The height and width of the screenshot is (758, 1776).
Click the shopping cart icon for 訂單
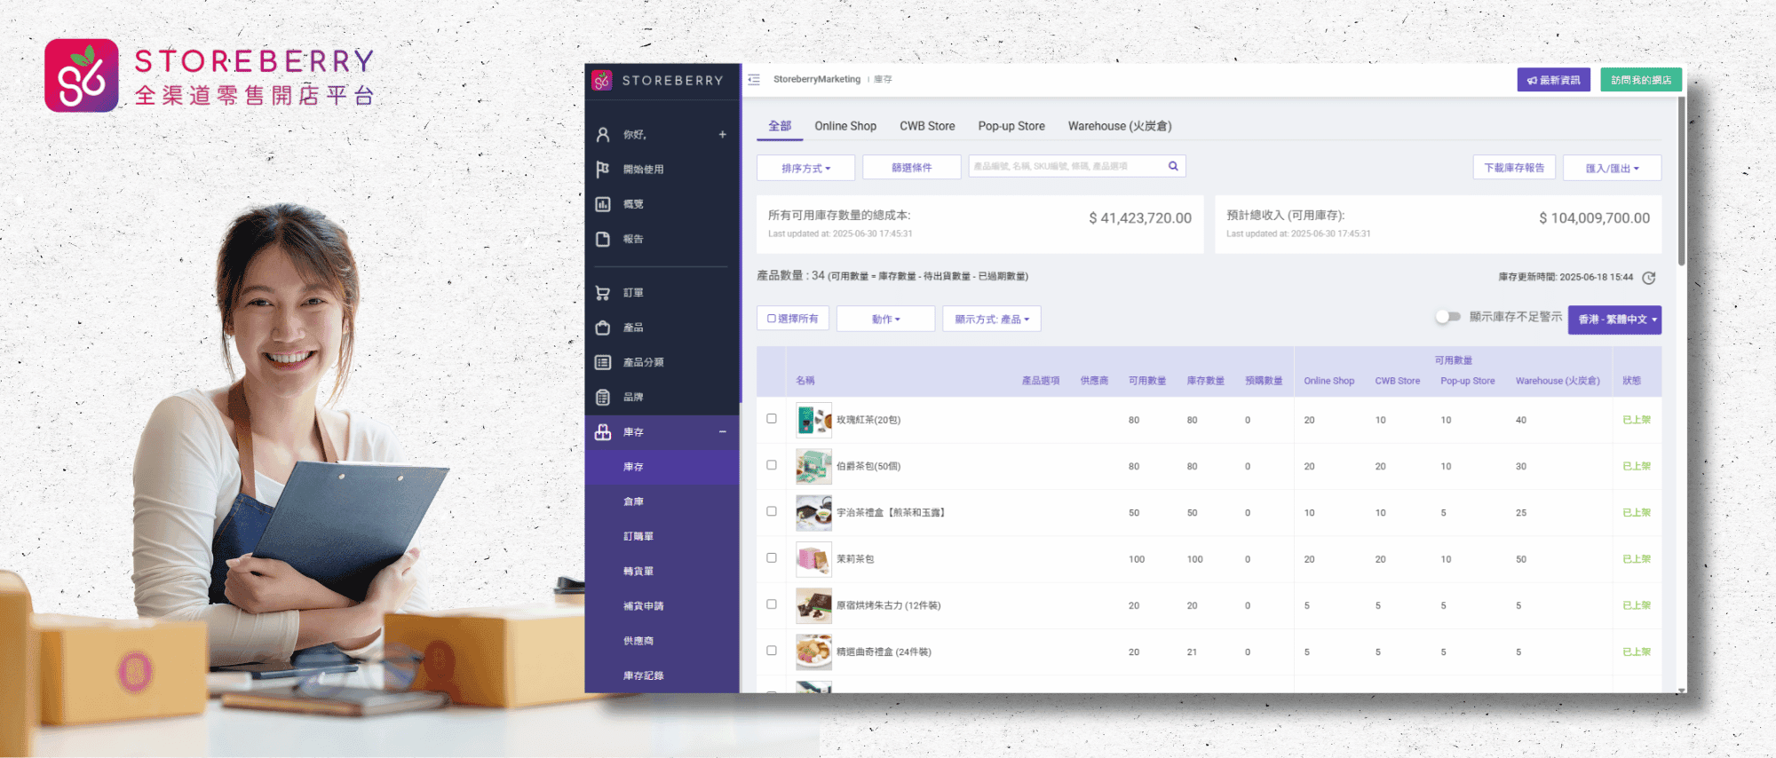(x=603, y=293)
